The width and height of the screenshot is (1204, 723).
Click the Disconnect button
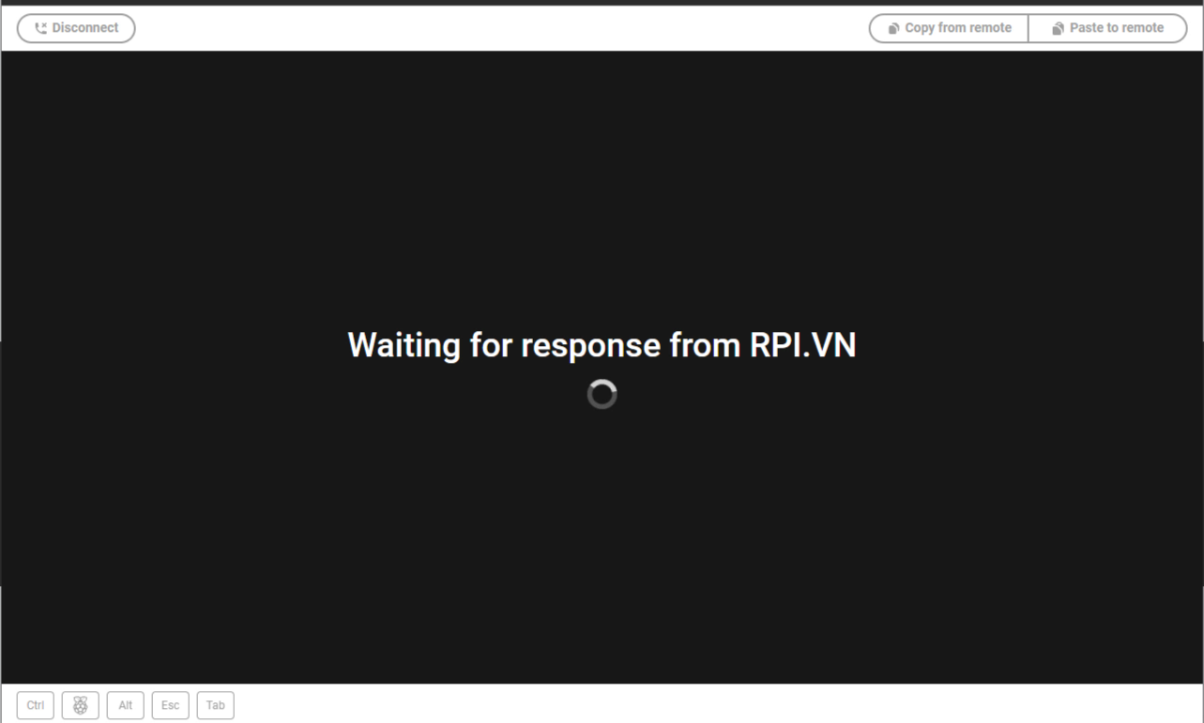click(x=76, y=28)
